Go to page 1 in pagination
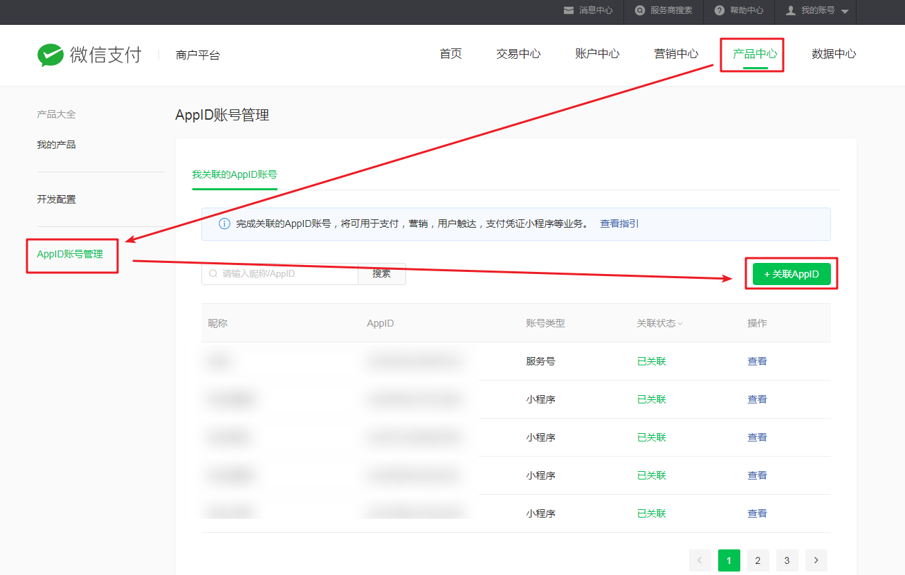The width and height of the screenshot is (905, 575). (729, 560)
